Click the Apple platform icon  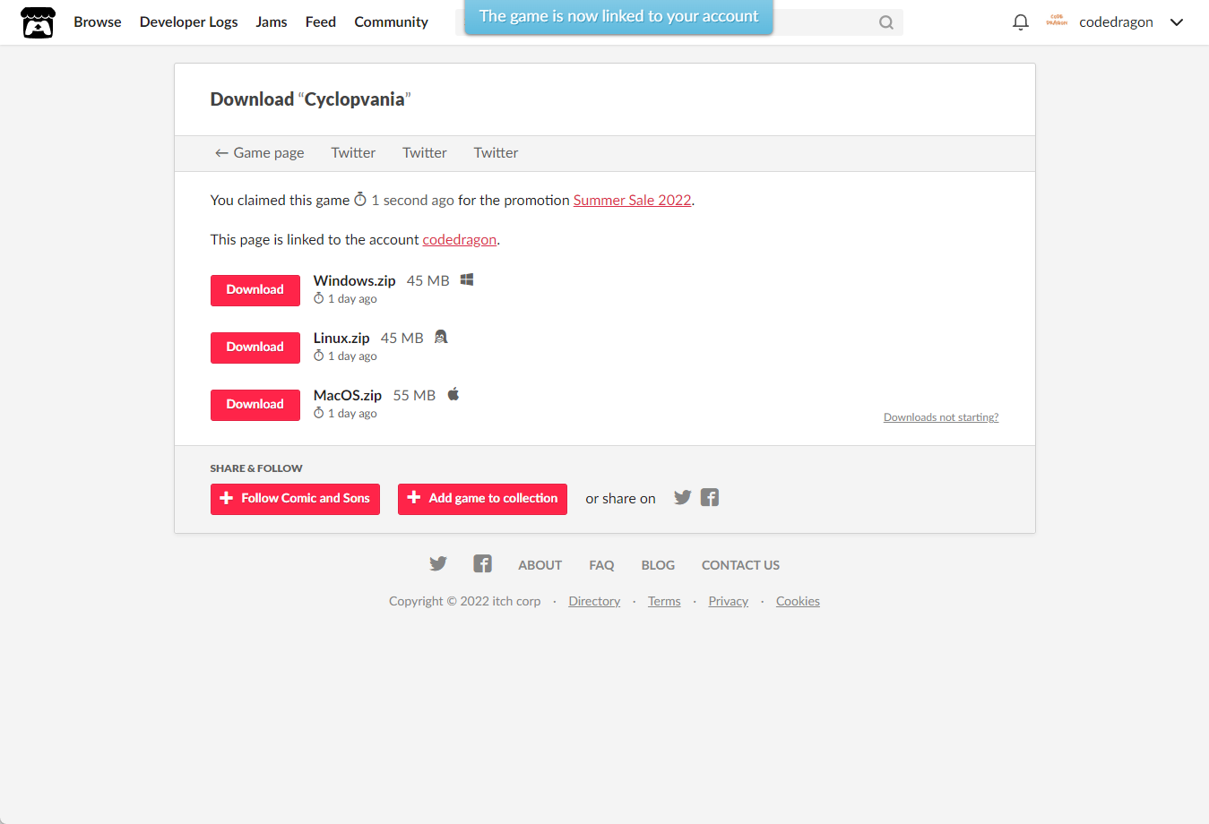(453, 394)
